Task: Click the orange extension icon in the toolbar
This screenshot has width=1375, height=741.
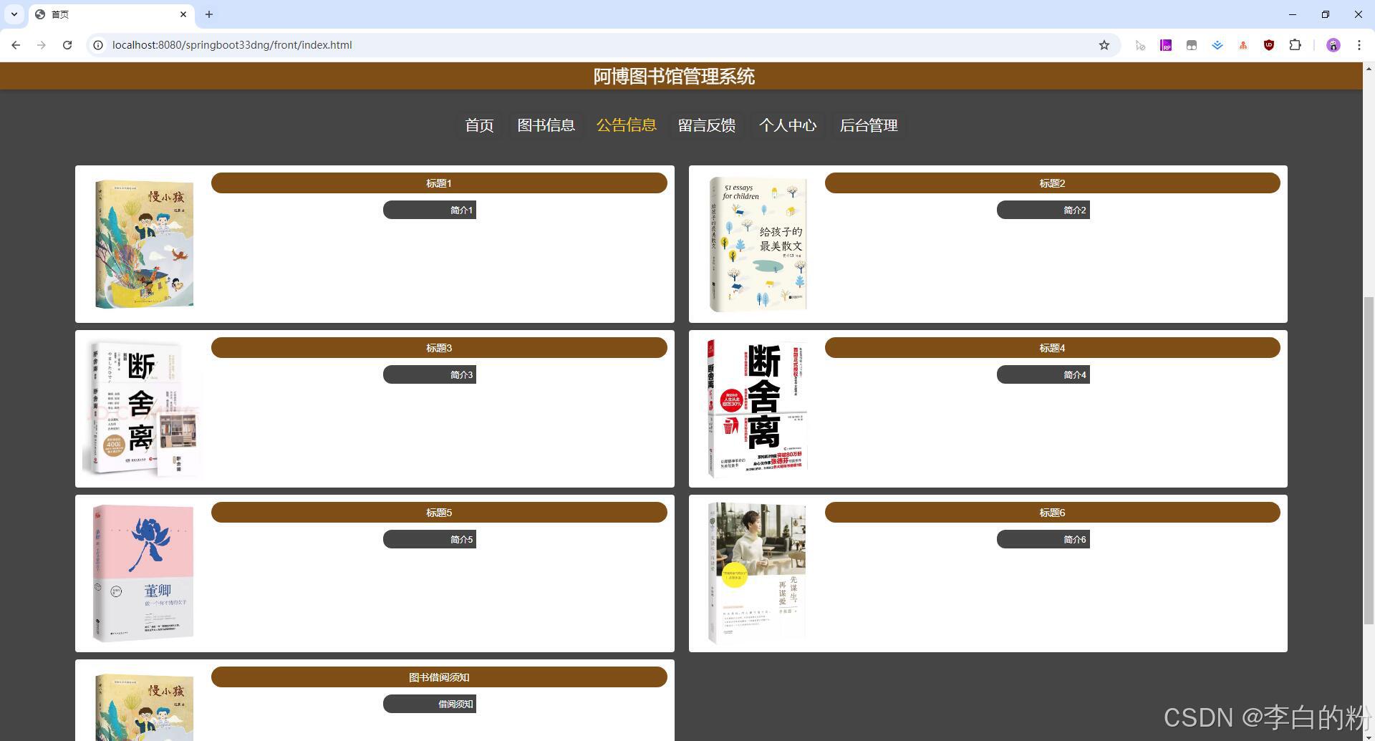Action: click(x=1243, y=45)
